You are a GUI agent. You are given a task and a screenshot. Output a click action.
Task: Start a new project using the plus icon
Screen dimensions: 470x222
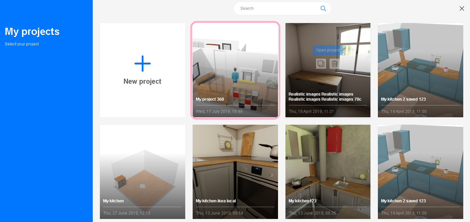(142, 63)
